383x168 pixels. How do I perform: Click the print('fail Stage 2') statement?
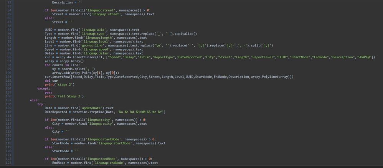(64, 96)
